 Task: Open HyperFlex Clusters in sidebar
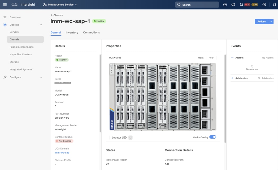[x=21, y=55]
